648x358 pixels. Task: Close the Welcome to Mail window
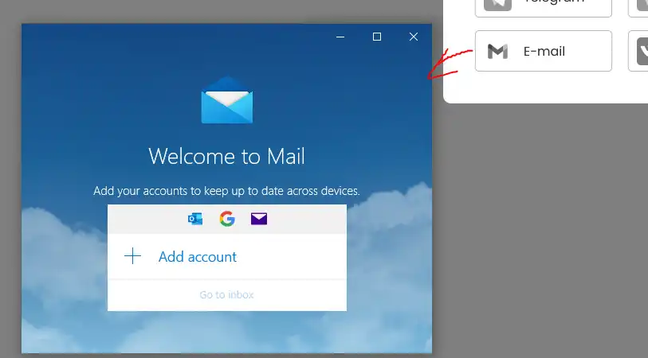click(413, 37)
